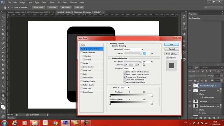Switch to the Channels tab
This screenshot has width=224, height=126.
pos(204,68)
